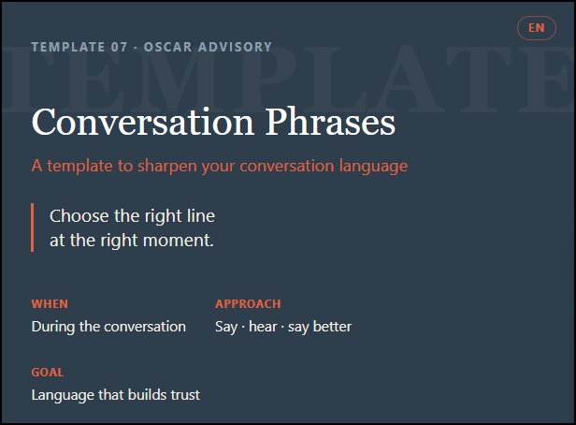Click the word 'Phrases' in the title
576x425 pixels.
click(330, 122)
